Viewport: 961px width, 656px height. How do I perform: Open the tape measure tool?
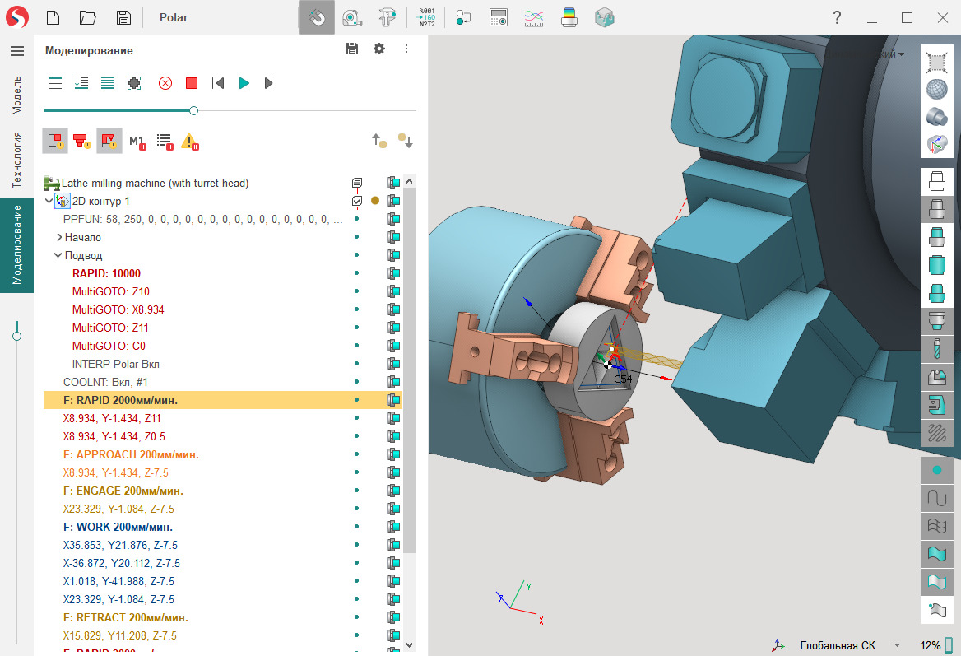tap(353, 17)
